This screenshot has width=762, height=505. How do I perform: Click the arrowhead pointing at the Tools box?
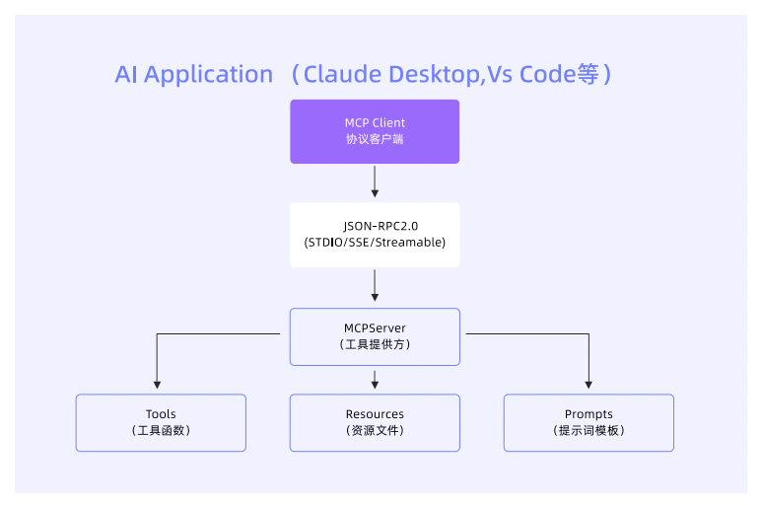click(x=158, y=384)
